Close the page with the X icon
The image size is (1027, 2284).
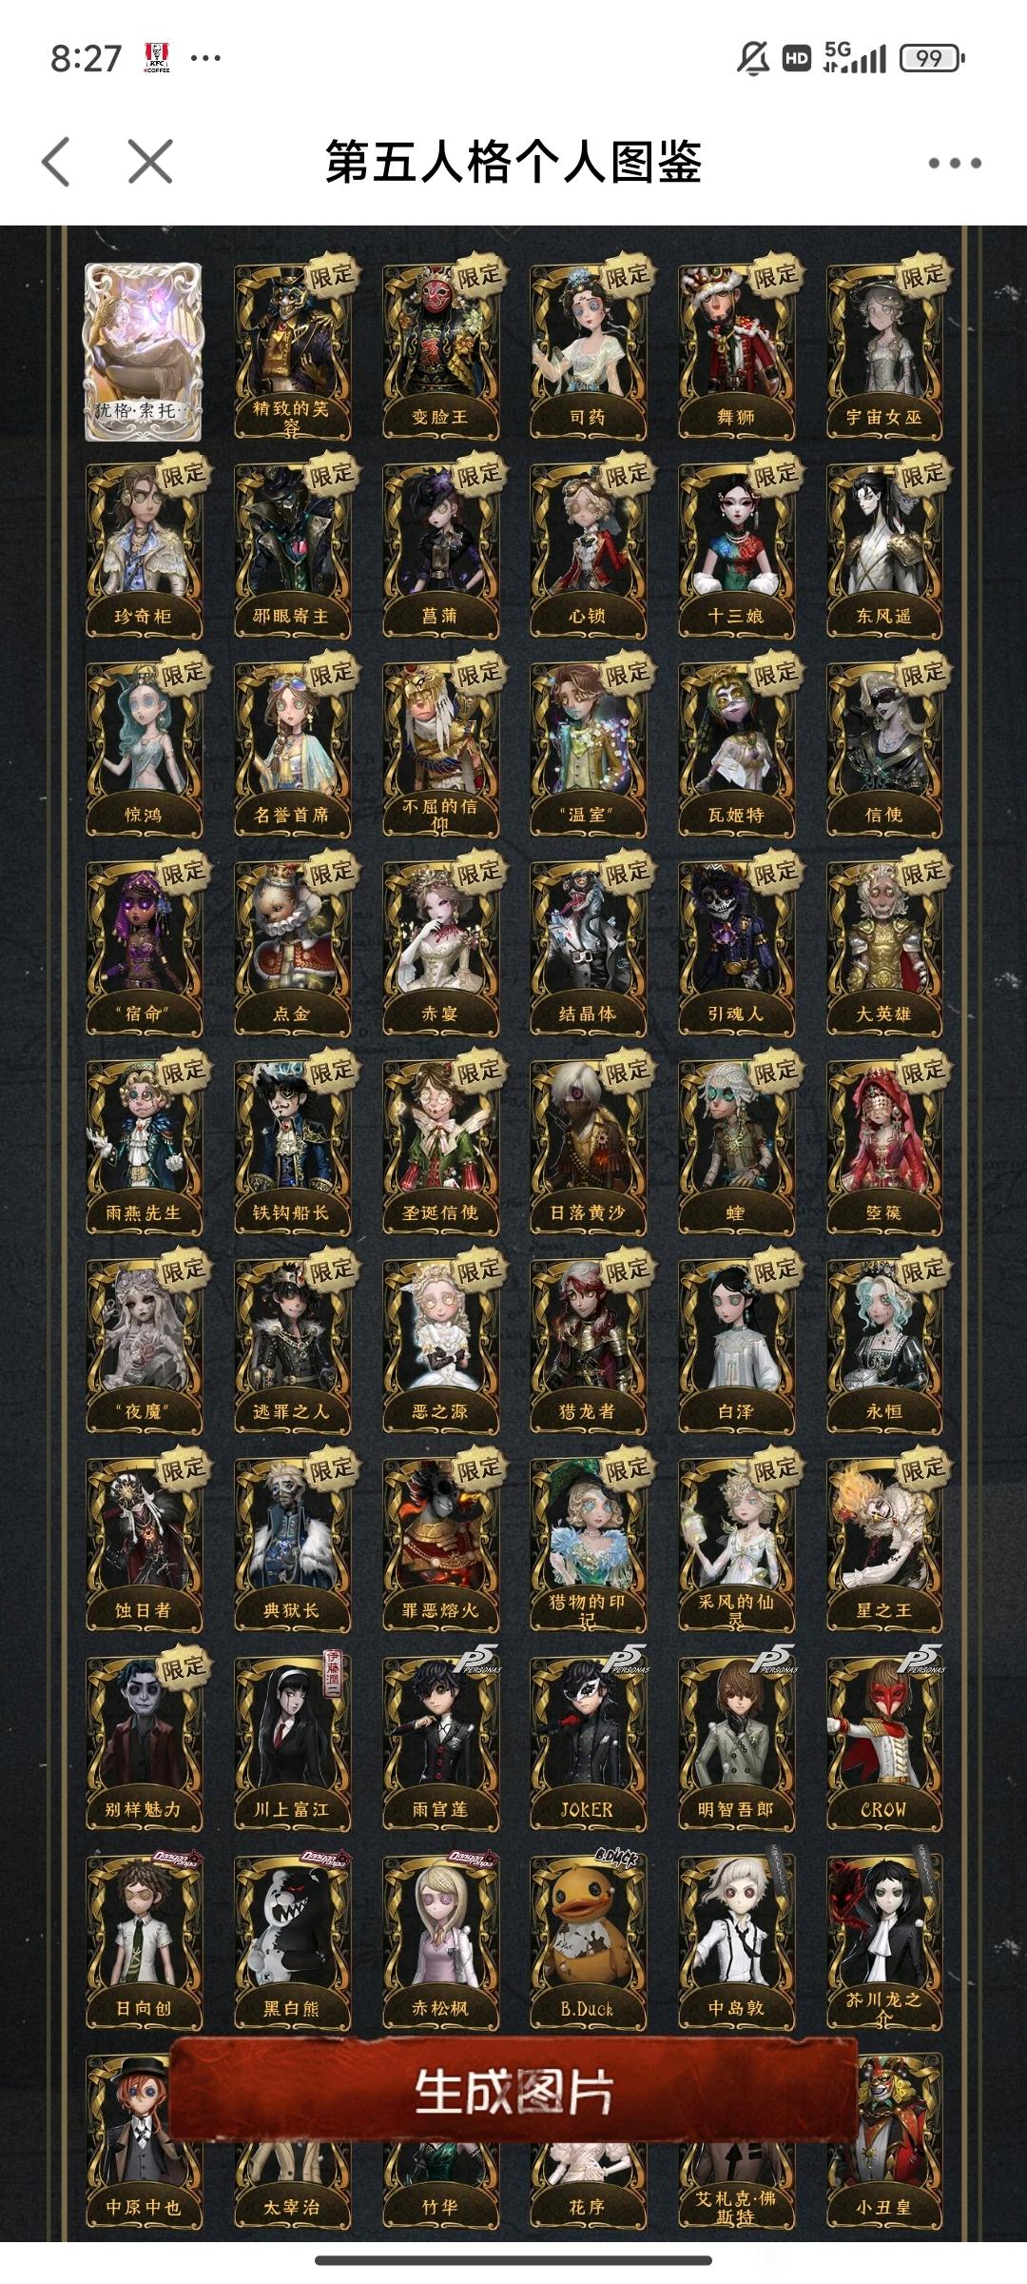click(150, 162)
